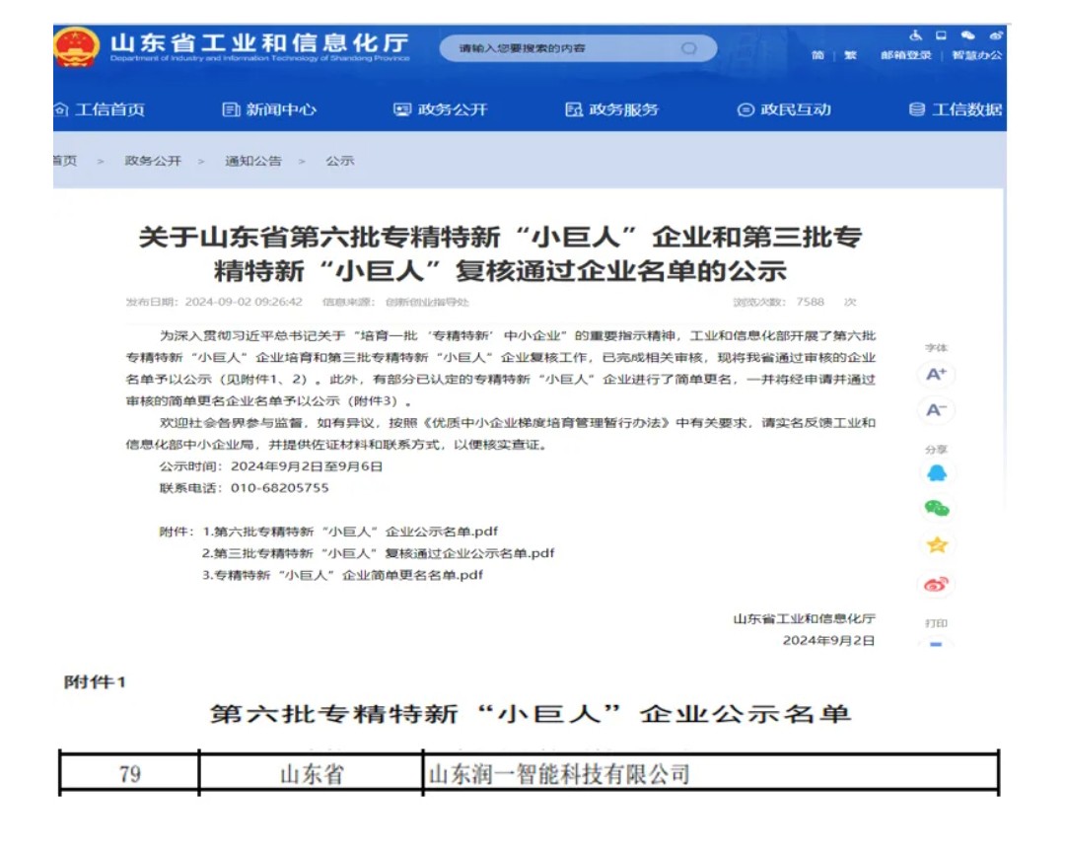Click the 附件1 heading label

click(95, 682)
